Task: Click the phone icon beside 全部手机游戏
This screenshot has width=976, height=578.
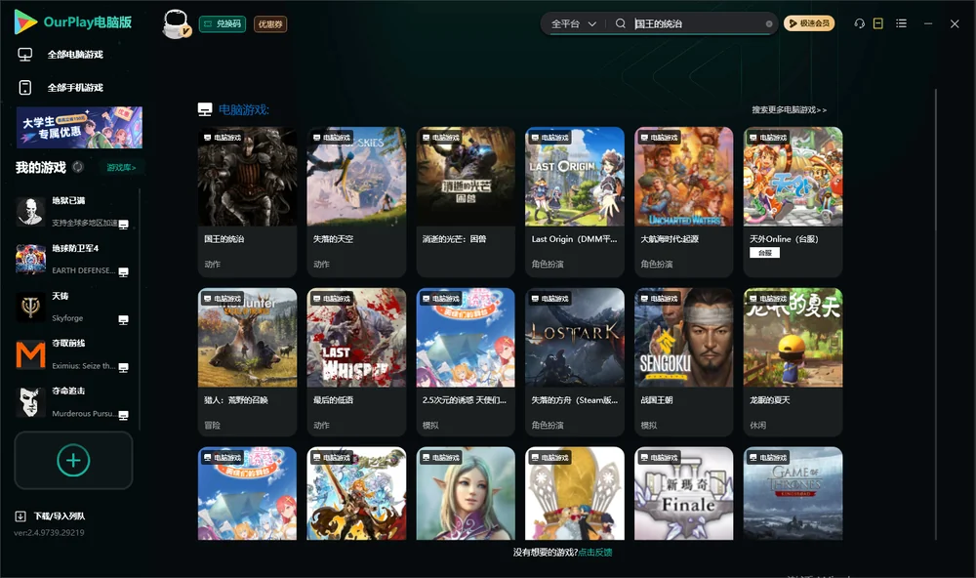Action: tap(25, 87)
